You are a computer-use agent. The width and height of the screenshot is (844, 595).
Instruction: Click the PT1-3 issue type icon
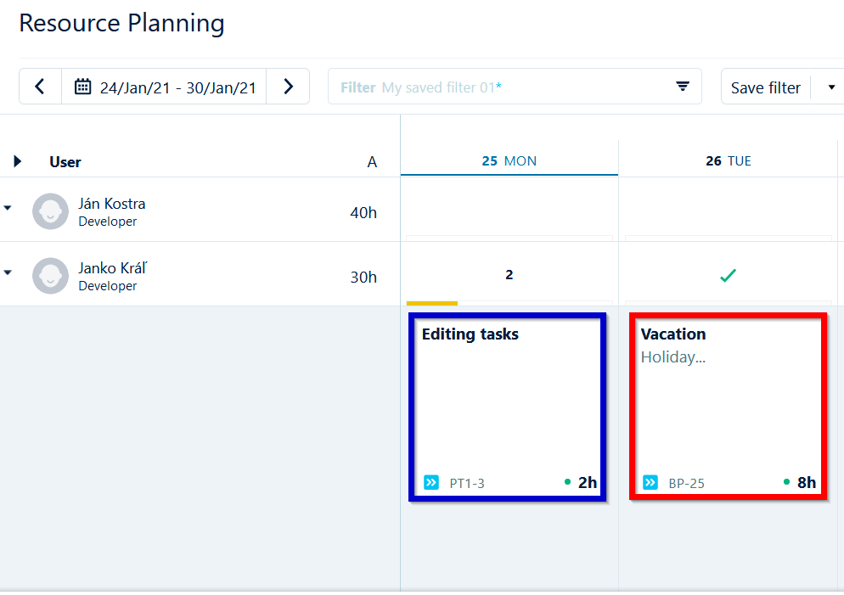click(x=431, y=483)
